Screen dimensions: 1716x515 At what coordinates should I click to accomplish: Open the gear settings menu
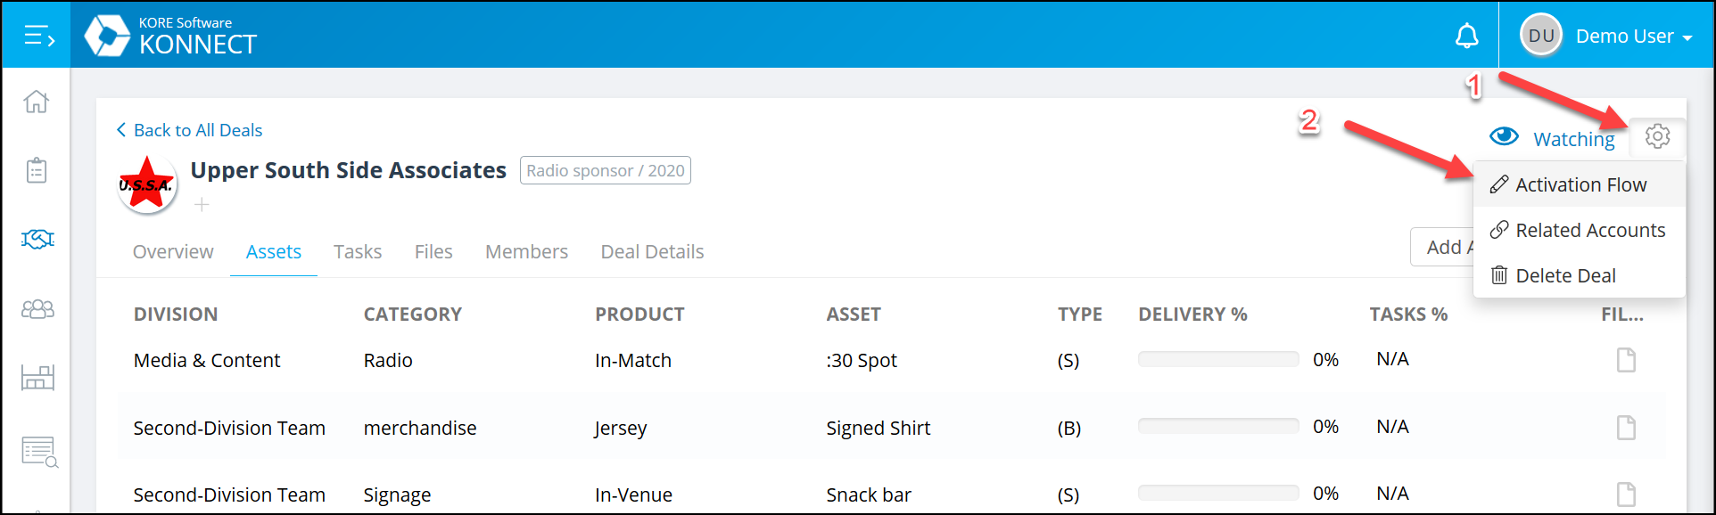click(x=1657, y=136)
